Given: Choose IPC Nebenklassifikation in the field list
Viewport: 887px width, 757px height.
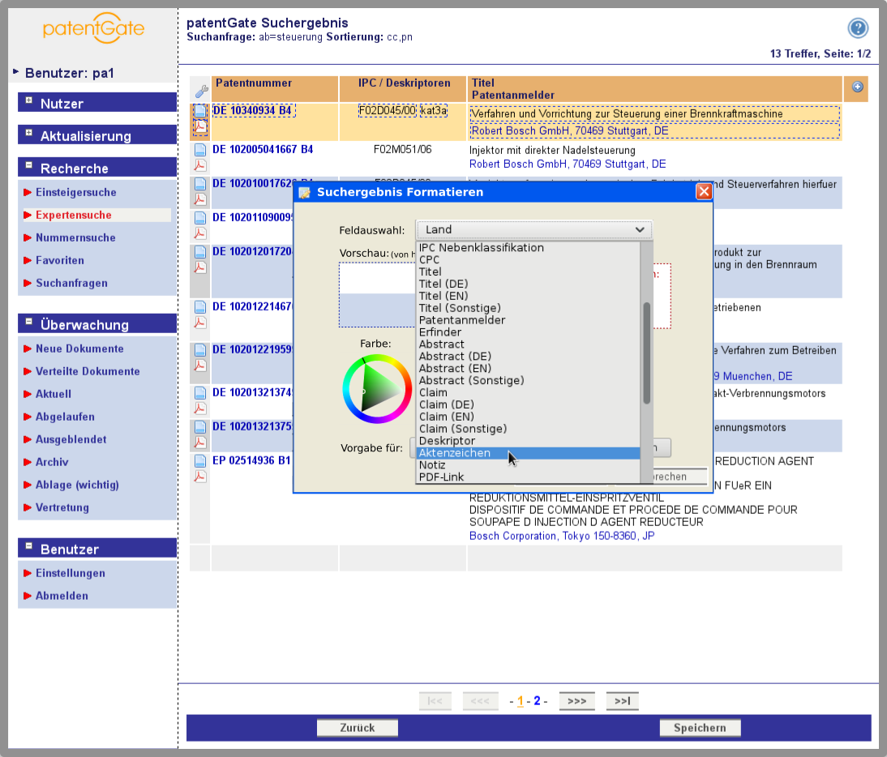Looking at the screenshot, I should [528, 248].
